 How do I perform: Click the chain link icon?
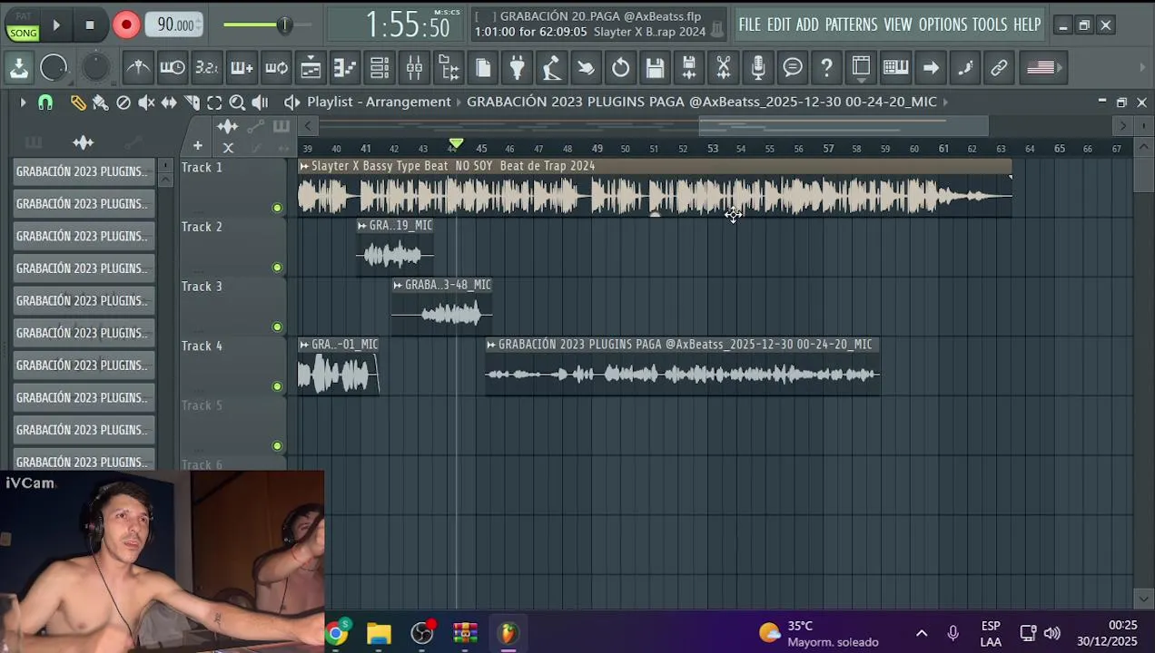(999, 67)
